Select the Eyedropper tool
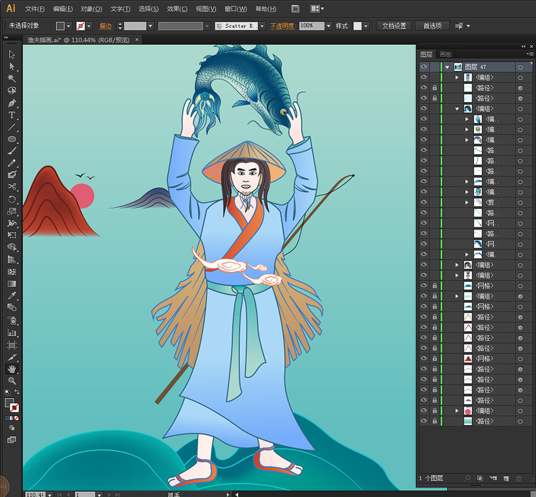Screen dimensions: 536x497 [x=12, y=296]
